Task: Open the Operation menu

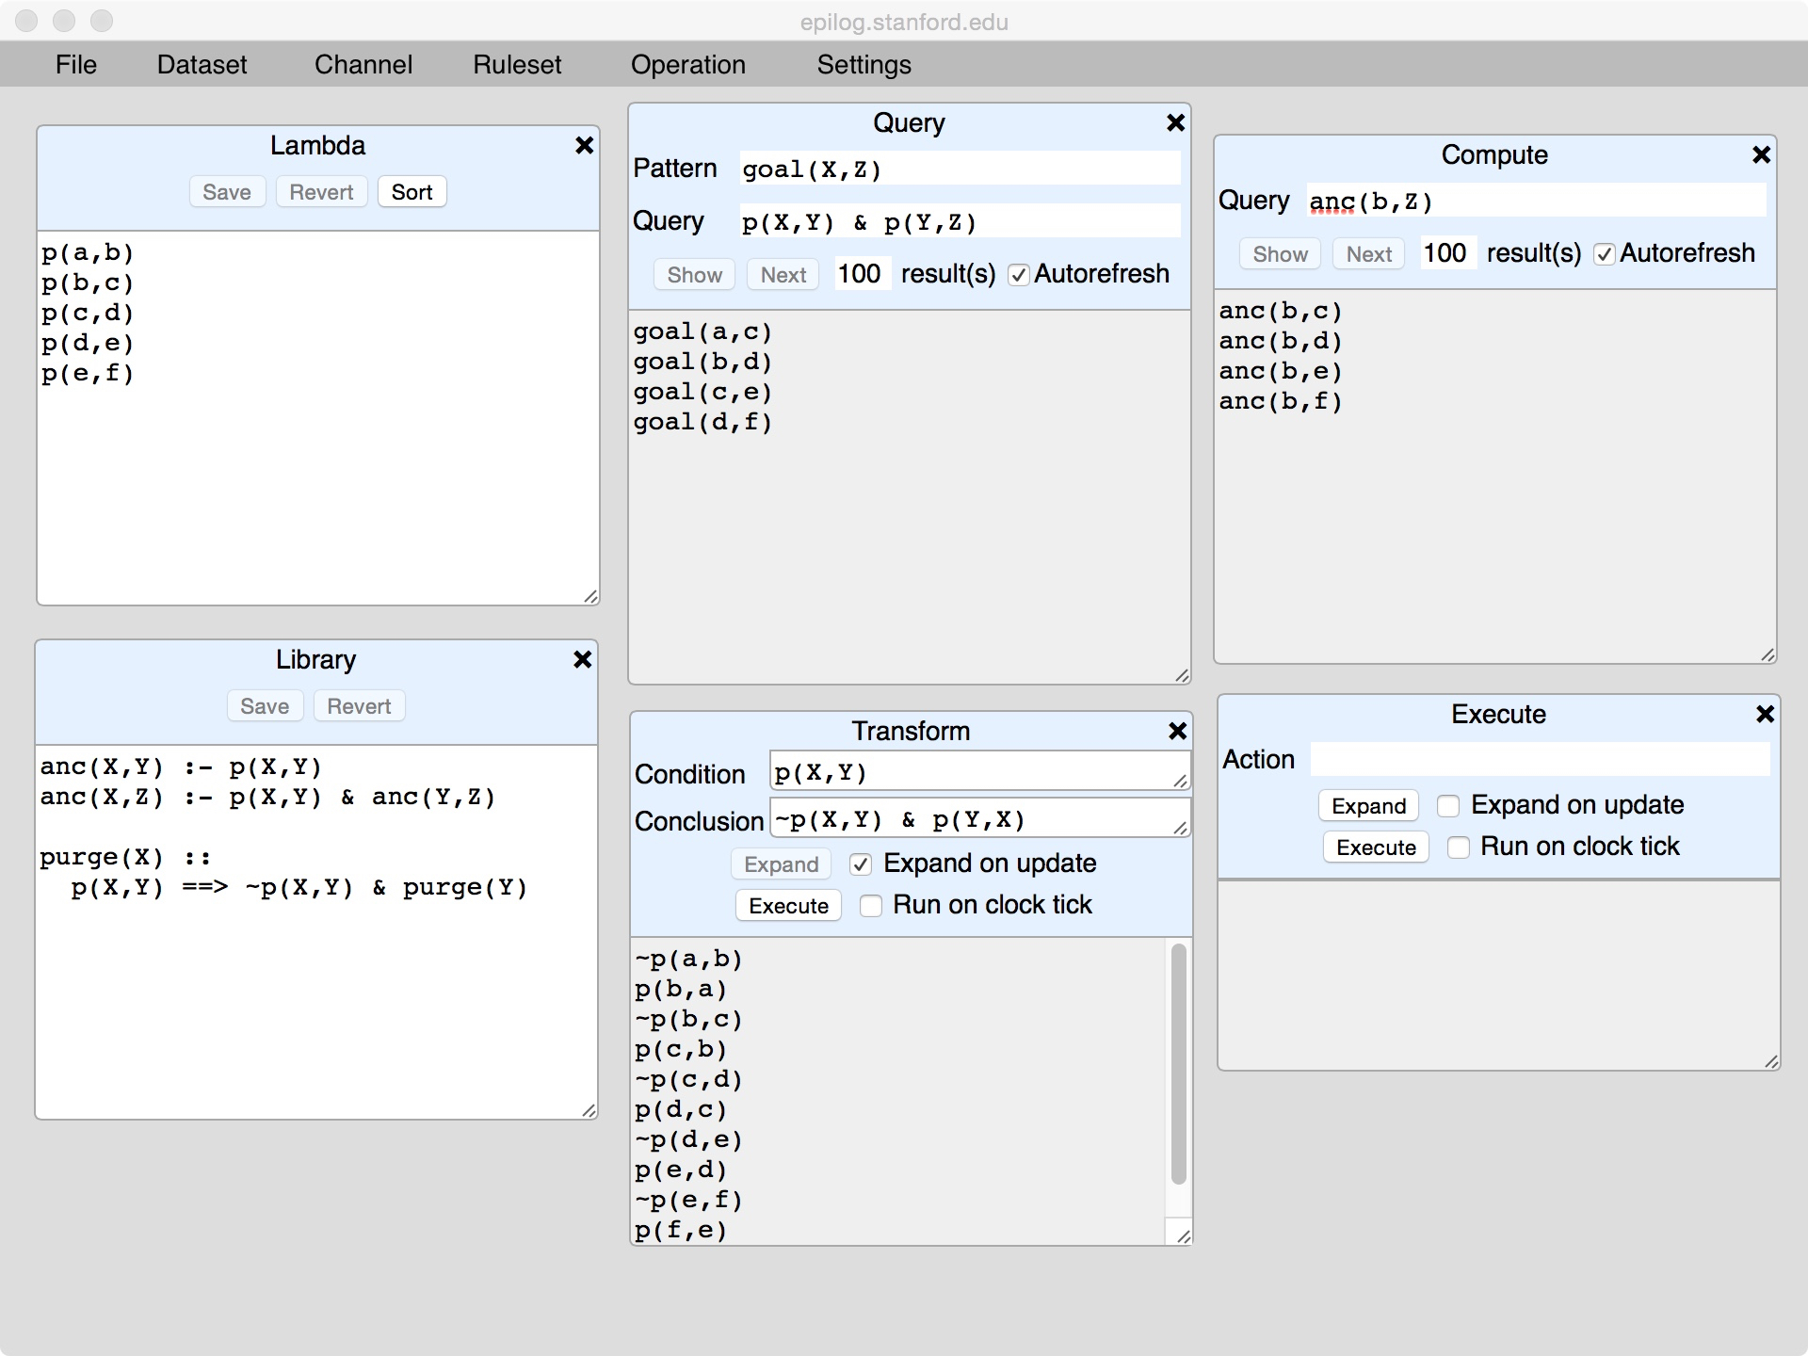Action: [x=687, y=64]
